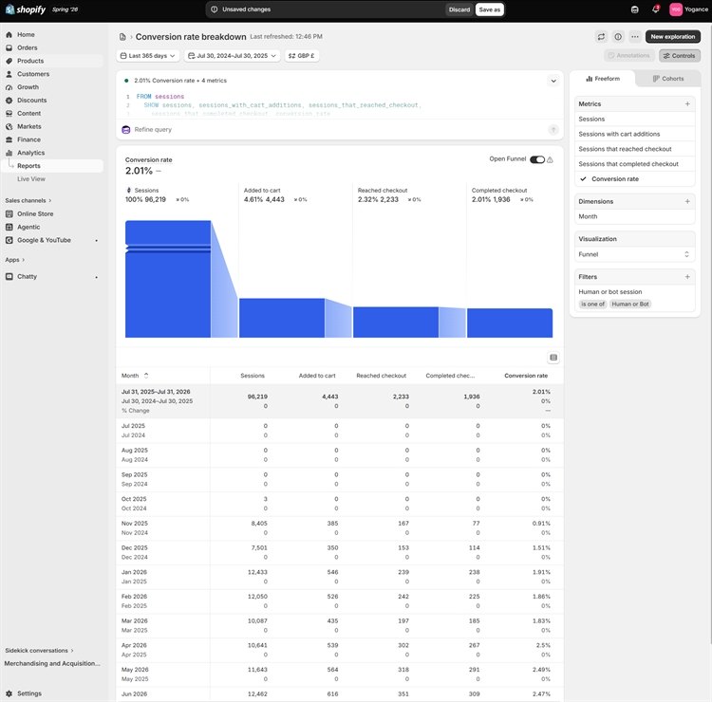Add a new metric with plus icon
The width and height of the screenshot is (712, 702).
point(687,104)
